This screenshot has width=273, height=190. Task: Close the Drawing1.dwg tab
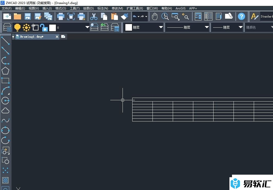[x=57, y=37]
